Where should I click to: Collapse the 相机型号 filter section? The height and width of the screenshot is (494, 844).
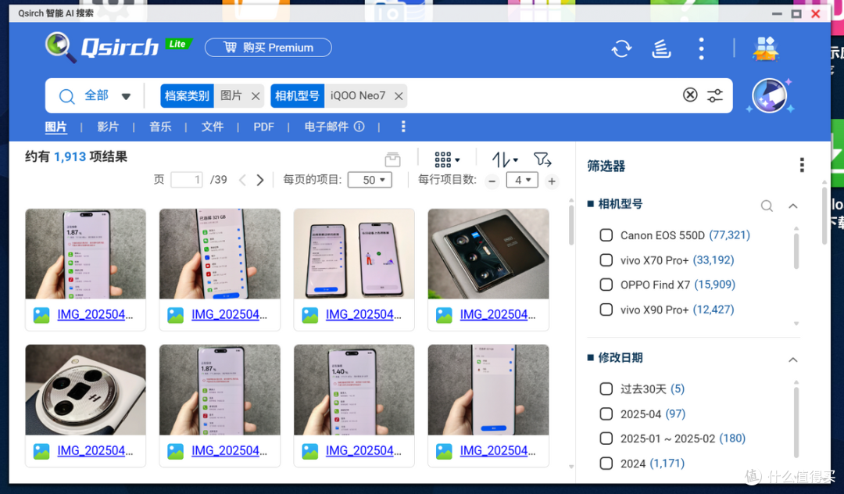(793, 206)
